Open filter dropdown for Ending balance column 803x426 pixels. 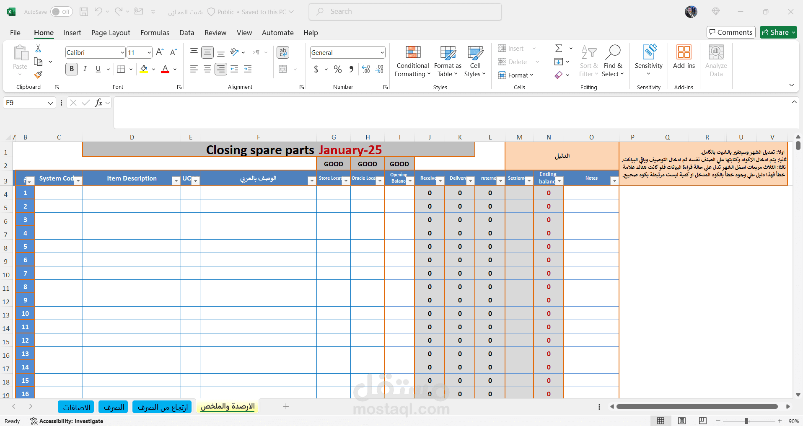(559, 181)
